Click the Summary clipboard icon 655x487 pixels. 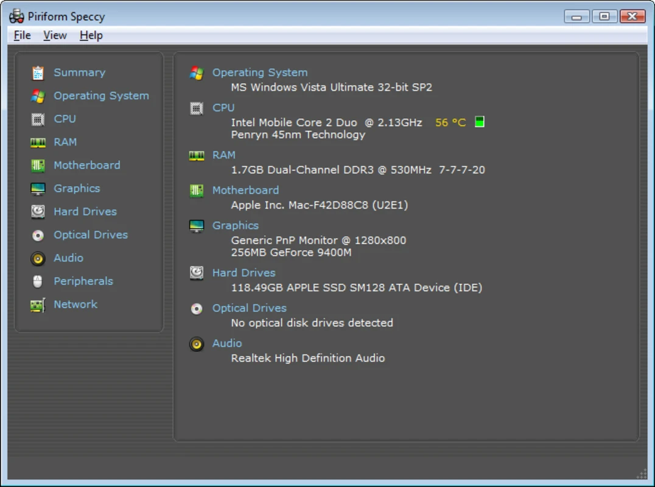(37, 72)
